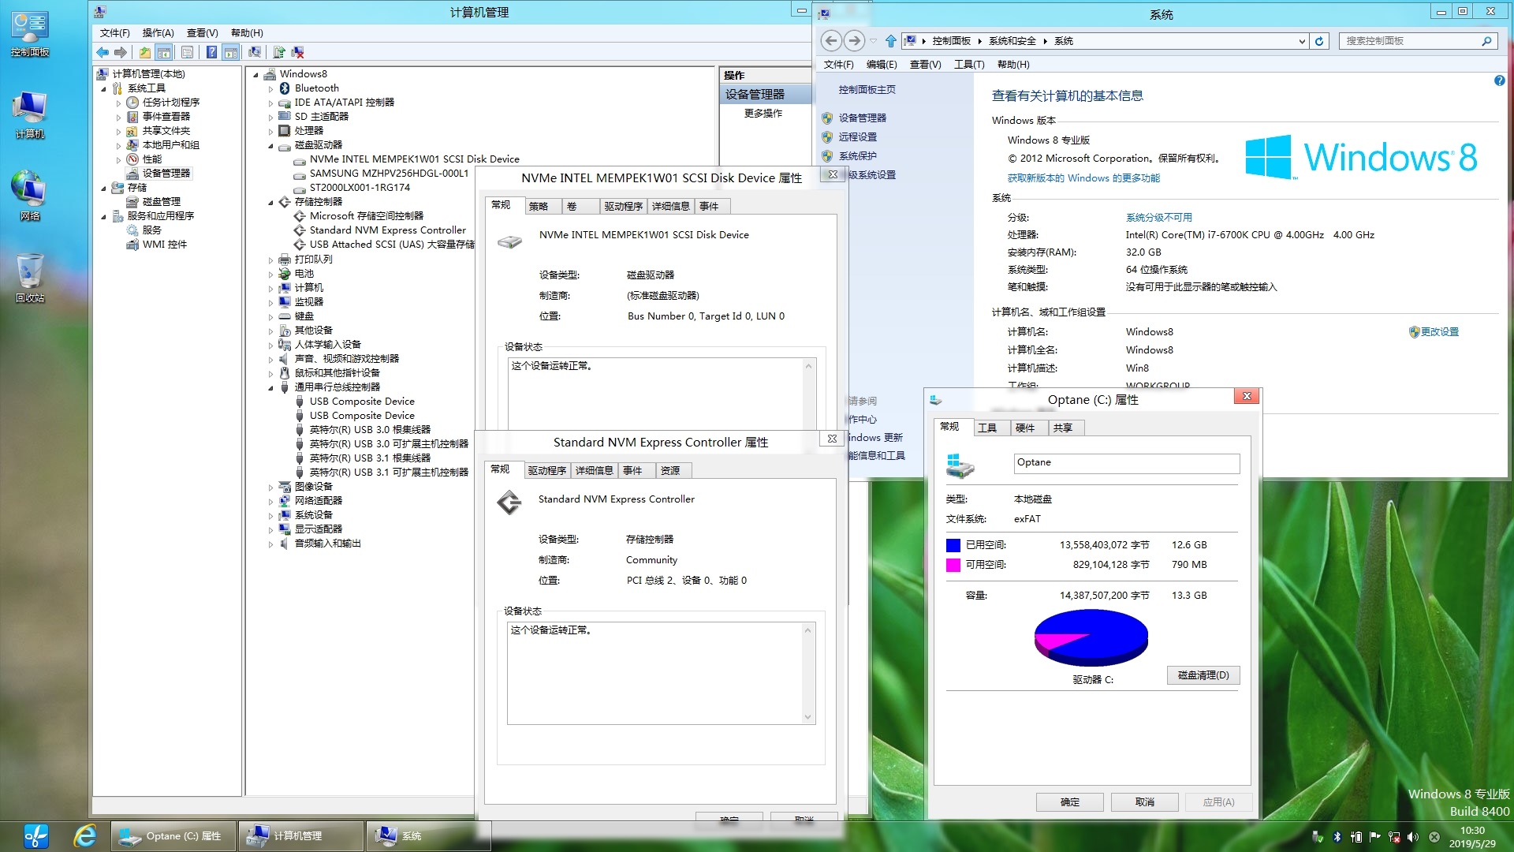The height and width of the screenshot is (852, 1514).
Task: Select ST2000LX001-1RG174 disk in device tree
Action: click(x=360, y=188)
